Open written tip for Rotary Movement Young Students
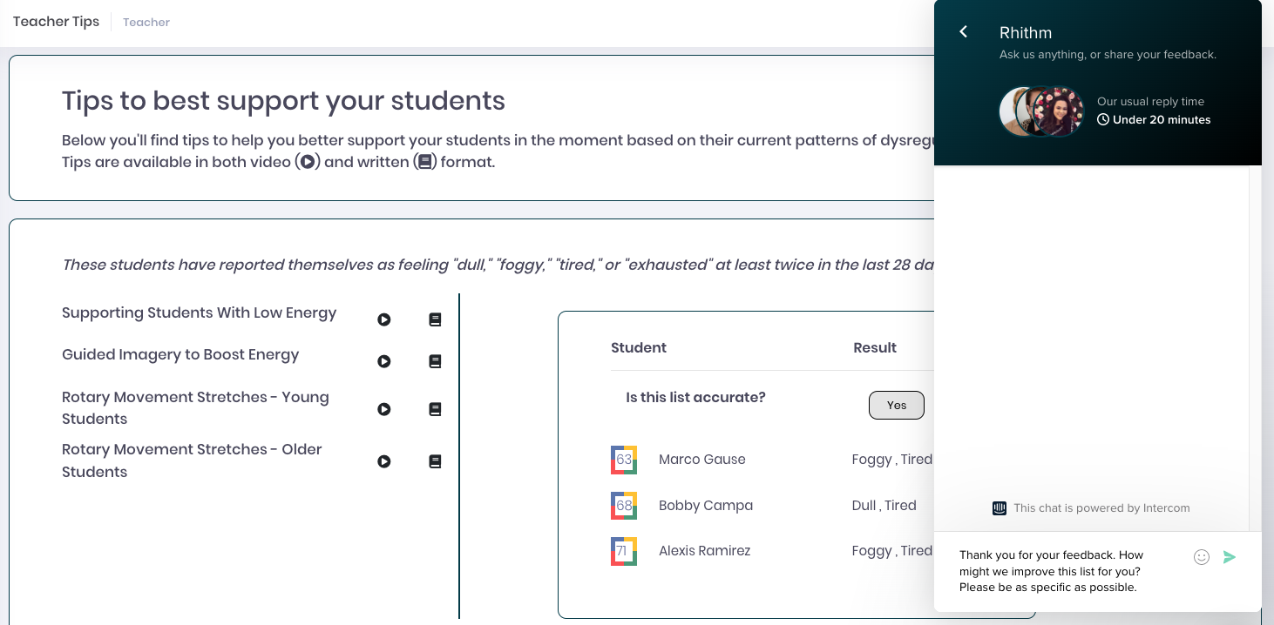1274x625 pixels. [435, 409]
